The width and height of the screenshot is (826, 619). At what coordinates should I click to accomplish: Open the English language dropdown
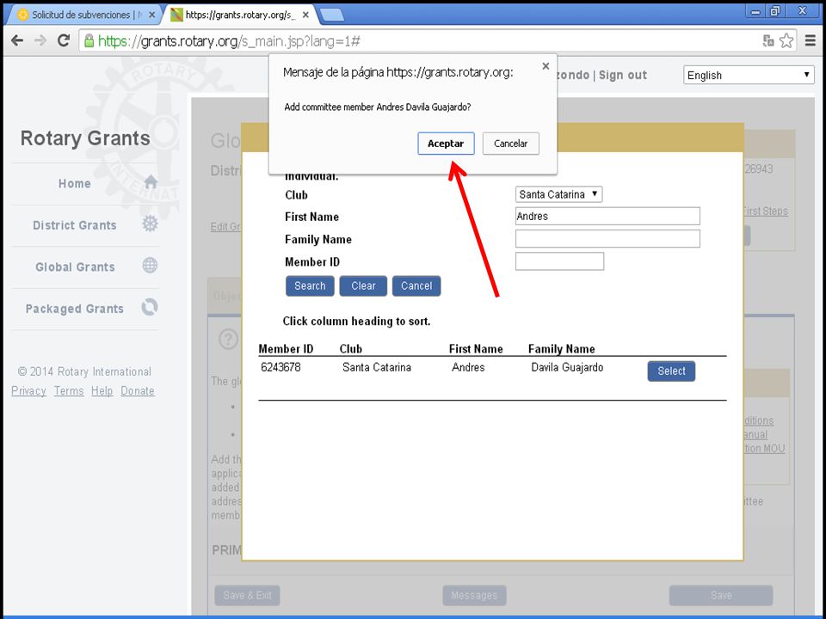(749, 75)
